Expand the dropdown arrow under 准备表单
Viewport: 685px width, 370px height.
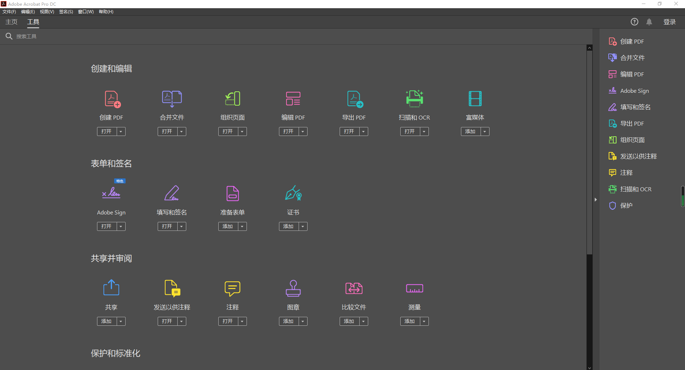242,227
